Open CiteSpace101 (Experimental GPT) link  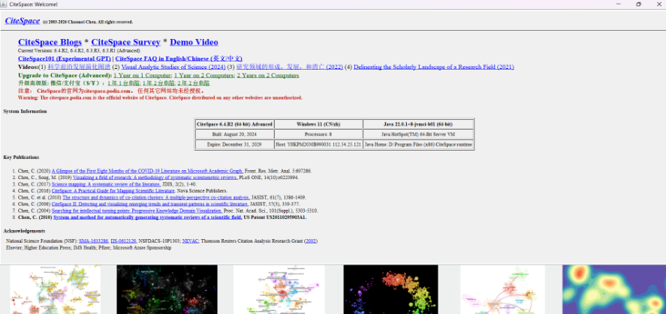65,58
